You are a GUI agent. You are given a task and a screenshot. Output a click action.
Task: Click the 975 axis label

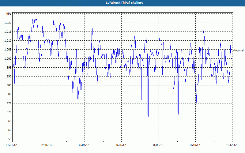[9, 103]
